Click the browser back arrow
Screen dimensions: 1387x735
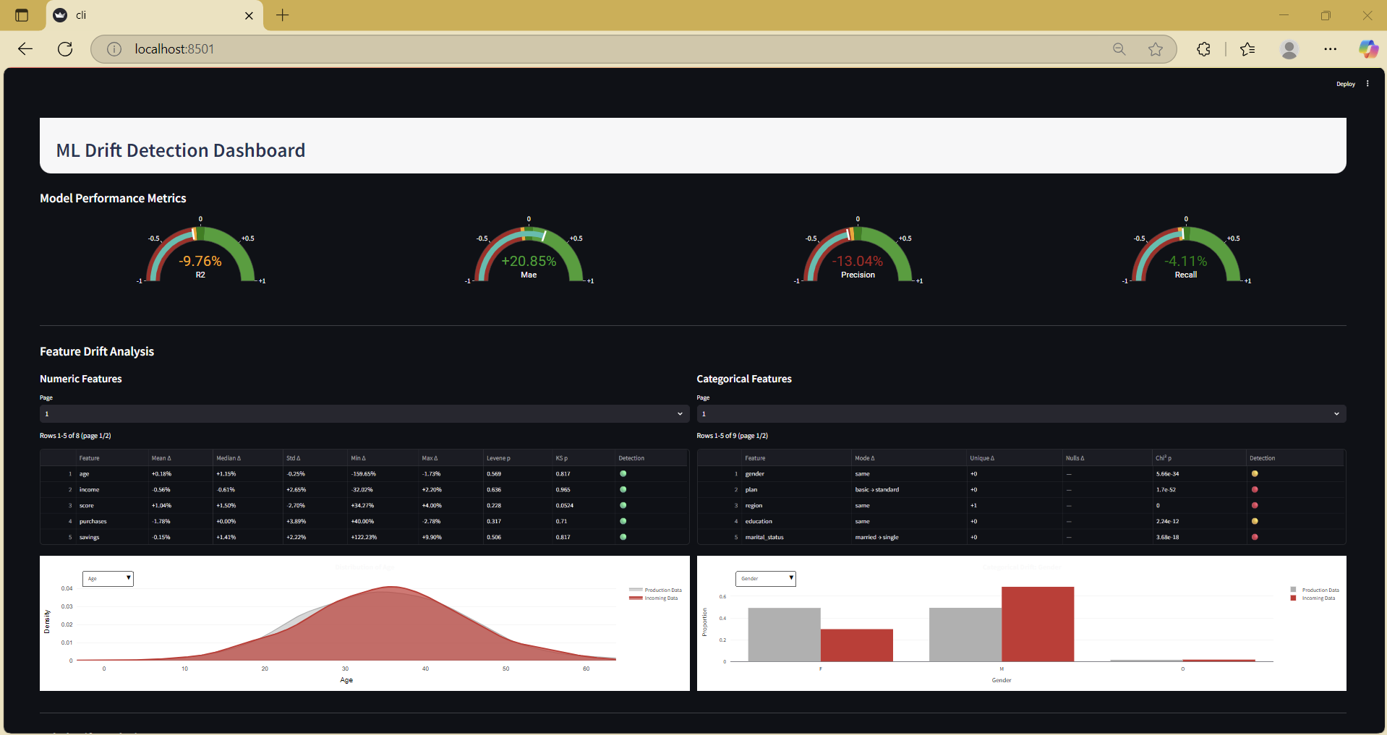[25, 49]
